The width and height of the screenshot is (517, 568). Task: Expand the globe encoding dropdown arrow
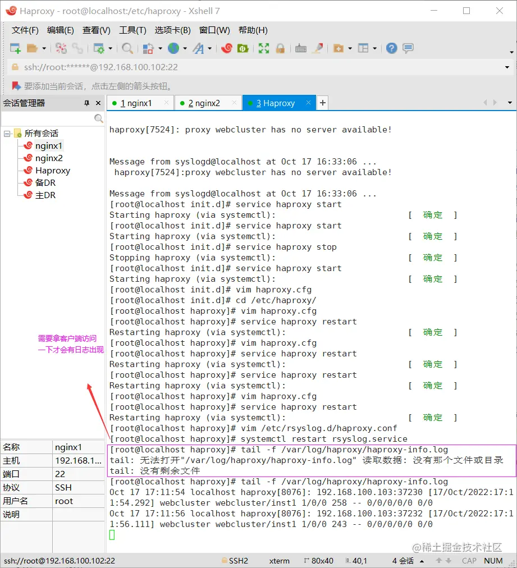(x=185, y=48)
